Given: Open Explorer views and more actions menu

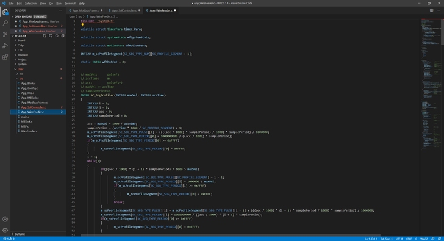Looking at the screenshot, I should click(x=60, y=10).
